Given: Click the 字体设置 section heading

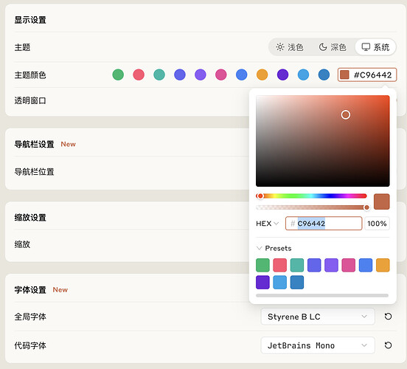Looking at the screenshot, I should coord(30,290).
